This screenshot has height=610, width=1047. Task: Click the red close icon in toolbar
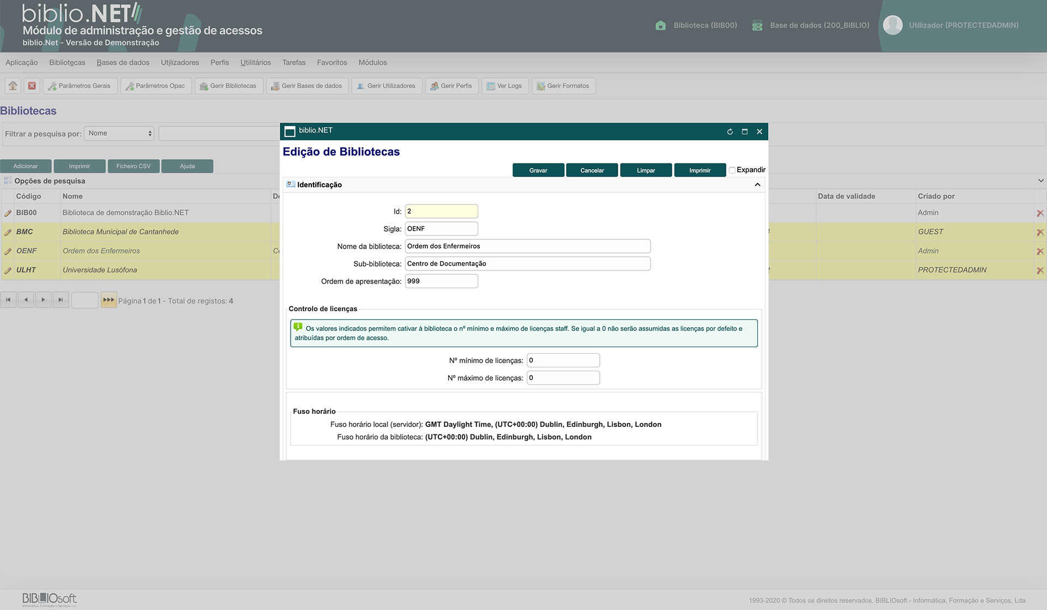point(32,86)
